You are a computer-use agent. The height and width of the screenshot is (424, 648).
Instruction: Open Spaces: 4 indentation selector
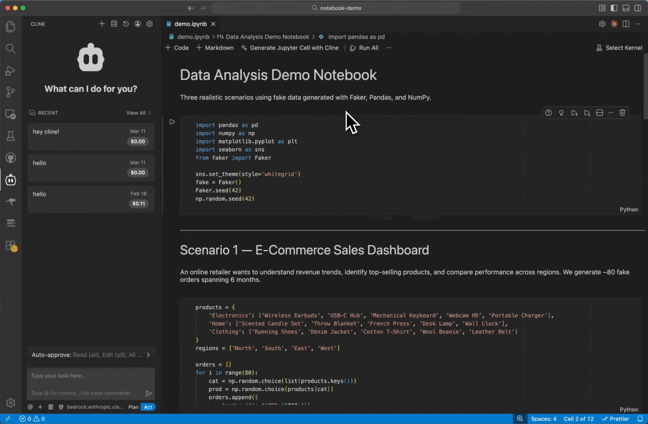click(x=543, y=419)
